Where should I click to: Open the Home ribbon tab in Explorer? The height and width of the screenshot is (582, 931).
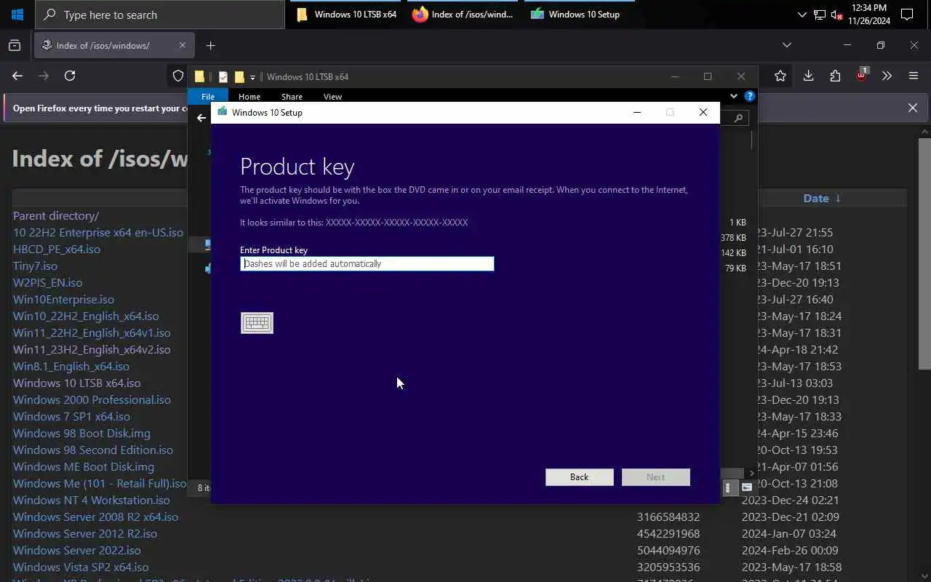249,96
